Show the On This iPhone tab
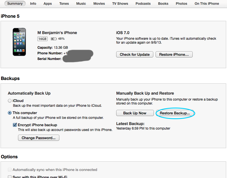This screenshot has width=227, height=178. [207, 3]
